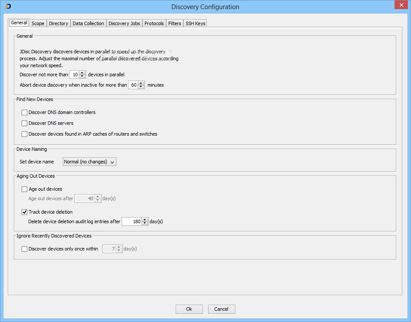Viewport: 411px width, 322px height.
Task: Enable Discover DNS domain controllers
Action: click(24, 112)
